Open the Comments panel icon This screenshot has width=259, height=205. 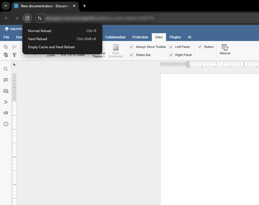[x=6, y=80]
